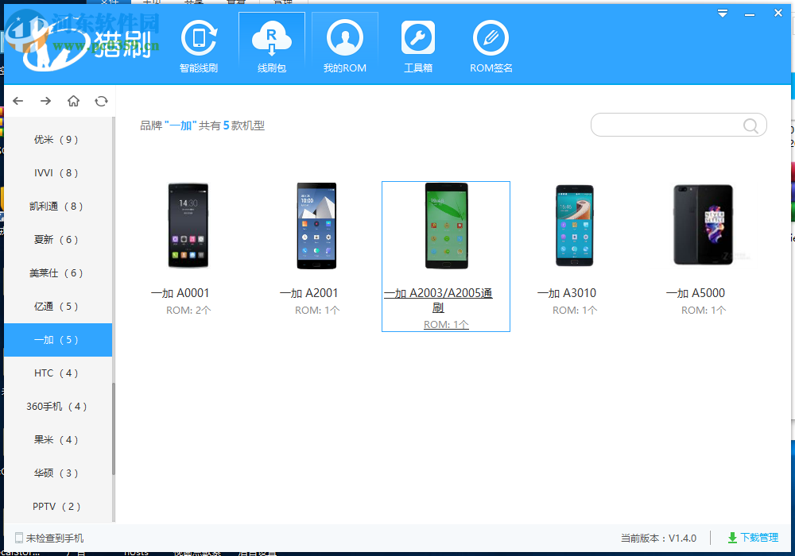Refresh the page with reload icon

coord(102,101)
